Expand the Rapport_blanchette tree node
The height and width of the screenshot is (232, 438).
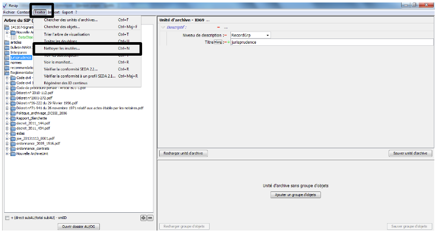pos(7,118)
